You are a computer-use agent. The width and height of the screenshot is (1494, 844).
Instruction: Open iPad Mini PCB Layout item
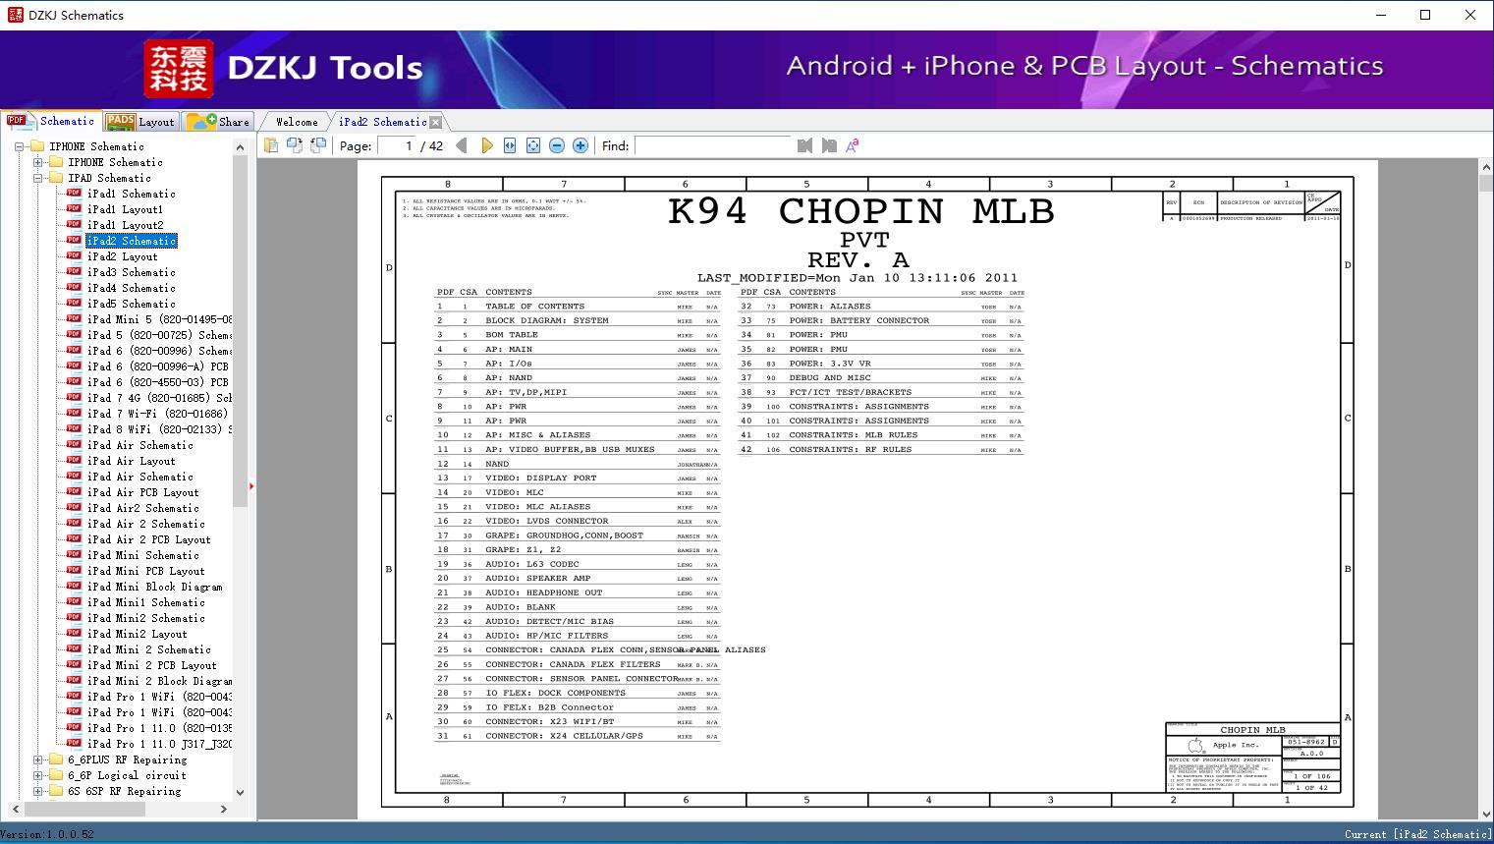click(x=145, y=571)
